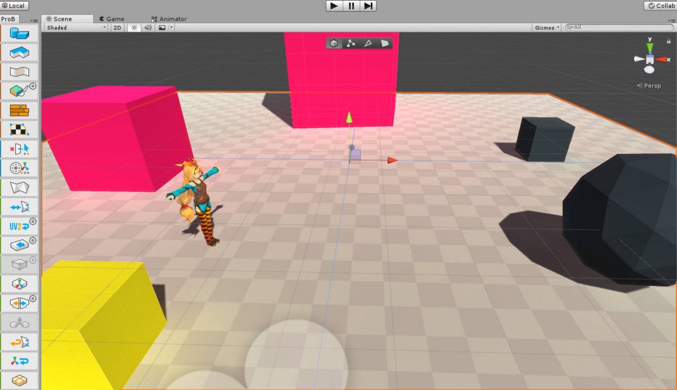
Task: Click the disabled Merge Objects icon
Action: 19,323
